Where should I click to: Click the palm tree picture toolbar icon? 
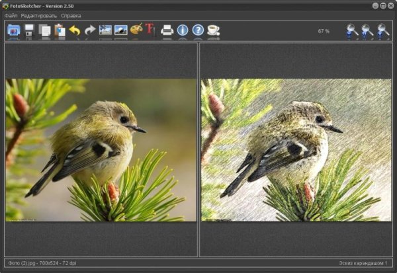pos(105,30)
